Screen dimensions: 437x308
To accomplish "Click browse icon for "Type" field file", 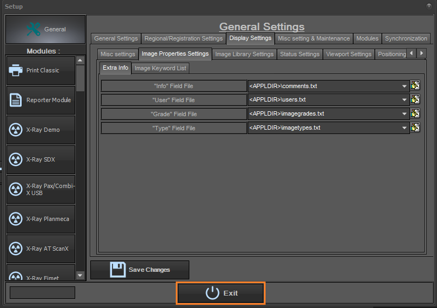I will coord(415,128).
